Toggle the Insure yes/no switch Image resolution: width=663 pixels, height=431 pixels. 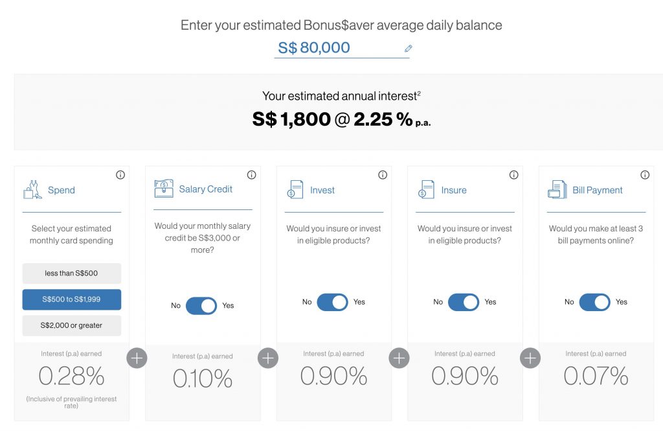[464, 302]
